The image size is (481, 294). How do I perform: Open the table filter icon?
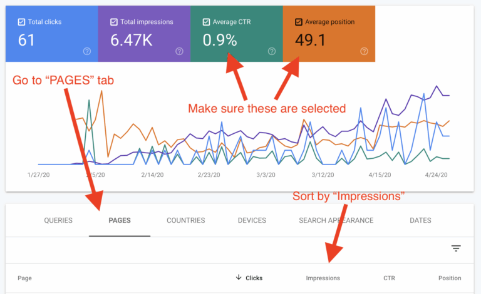(x=456, y=248)
